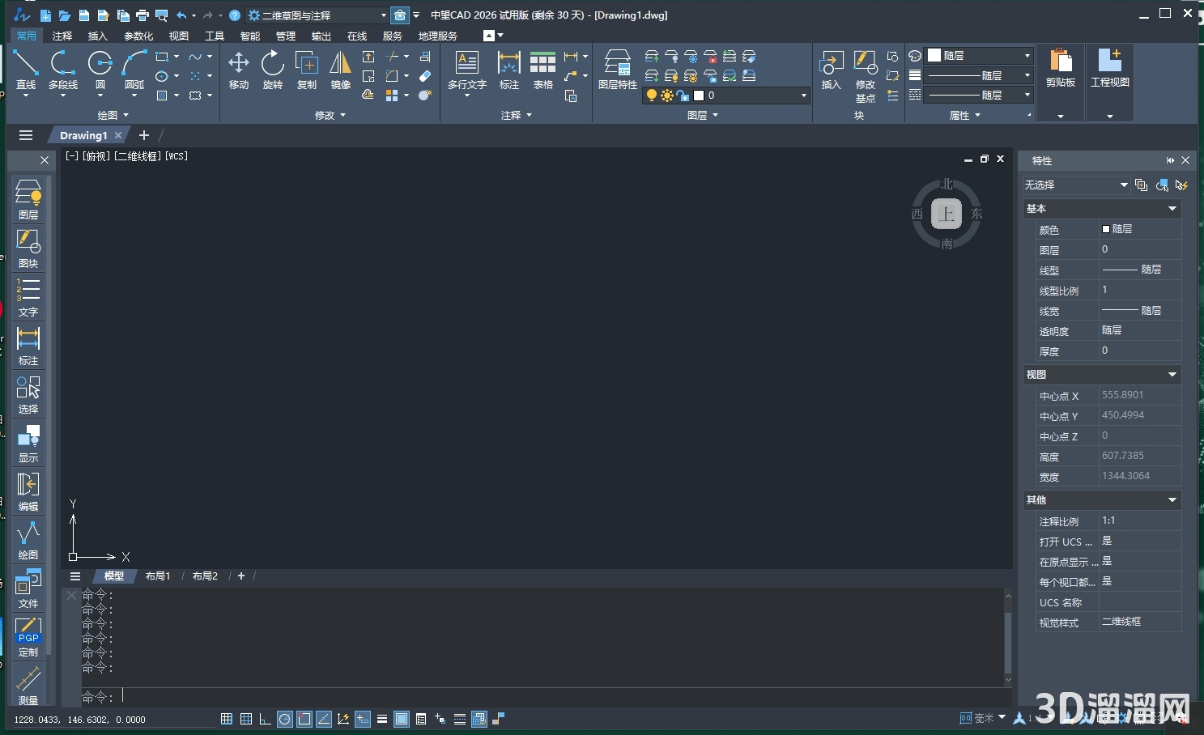This screenshot has height=735, width=1204.
Task: Open the color 随层 dropdown in ribbon
Action: pyautogui.click(x=980, y=56)
